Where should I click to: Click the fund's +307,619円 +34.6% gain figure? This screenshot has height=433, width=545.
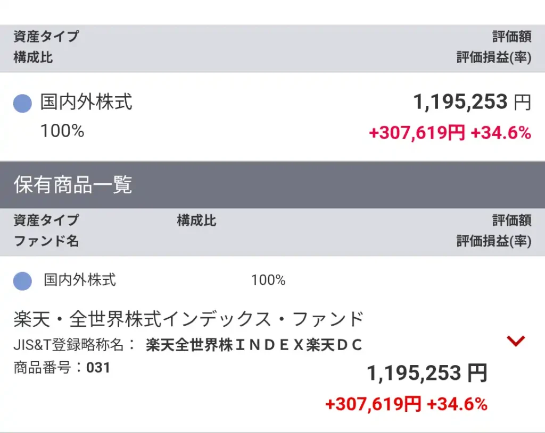(x=406, y=404)
